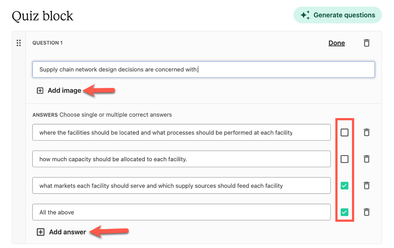Click the Done link
The image size is (394, 248).
pos(337,43)
